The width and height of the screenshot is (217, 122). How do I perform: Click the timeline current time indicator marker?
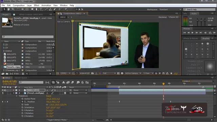tap(163, 84)
